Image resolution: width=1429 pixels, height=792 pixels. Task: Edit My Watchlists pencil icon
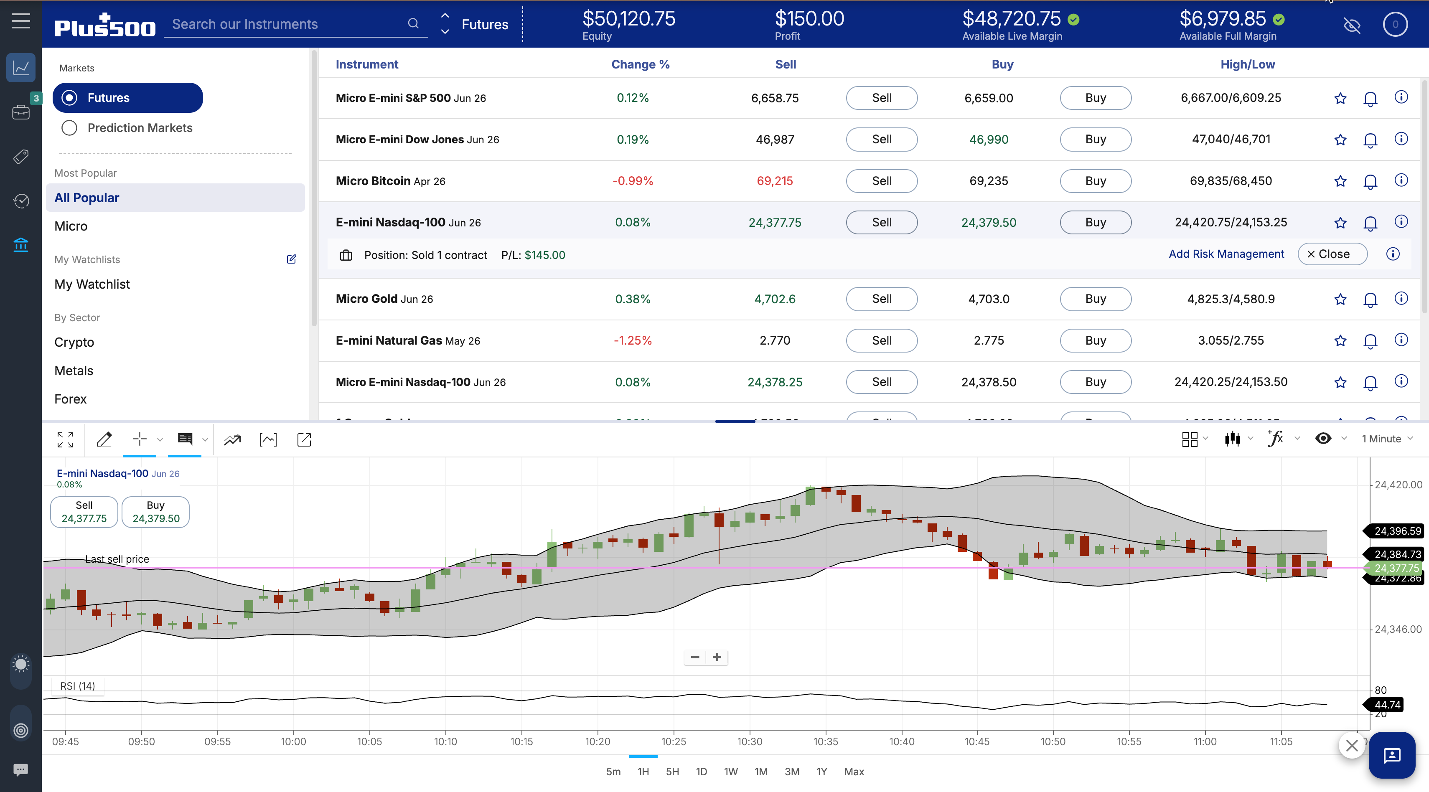291,259
